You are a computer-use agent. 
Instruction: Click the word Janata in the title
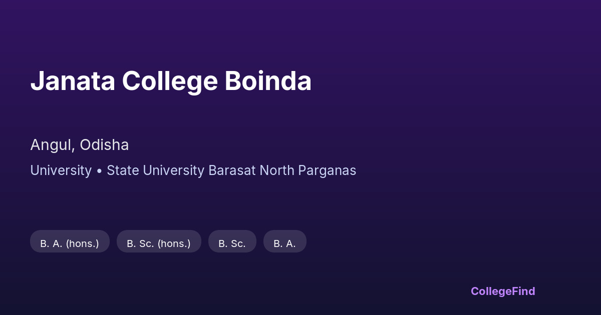[72, 81]
